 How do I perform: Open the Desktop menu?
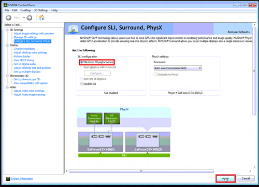[25, 10]
